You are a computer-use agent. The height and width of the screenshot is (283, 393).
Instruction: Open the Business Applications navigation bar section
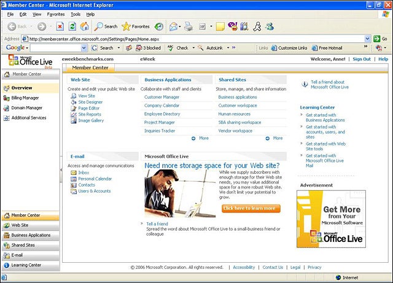pos(31,235)
